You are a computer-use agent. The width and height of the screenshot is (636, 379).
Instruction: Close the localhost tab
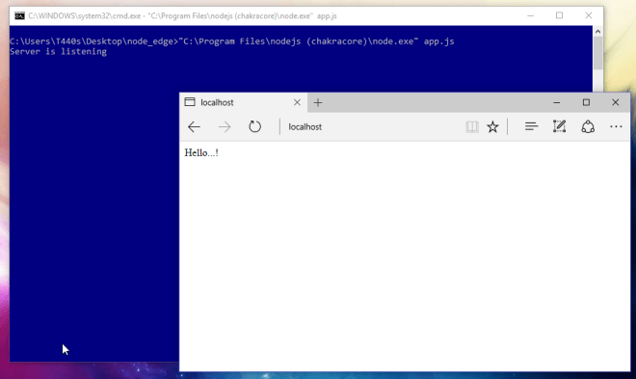pos(297,102)
